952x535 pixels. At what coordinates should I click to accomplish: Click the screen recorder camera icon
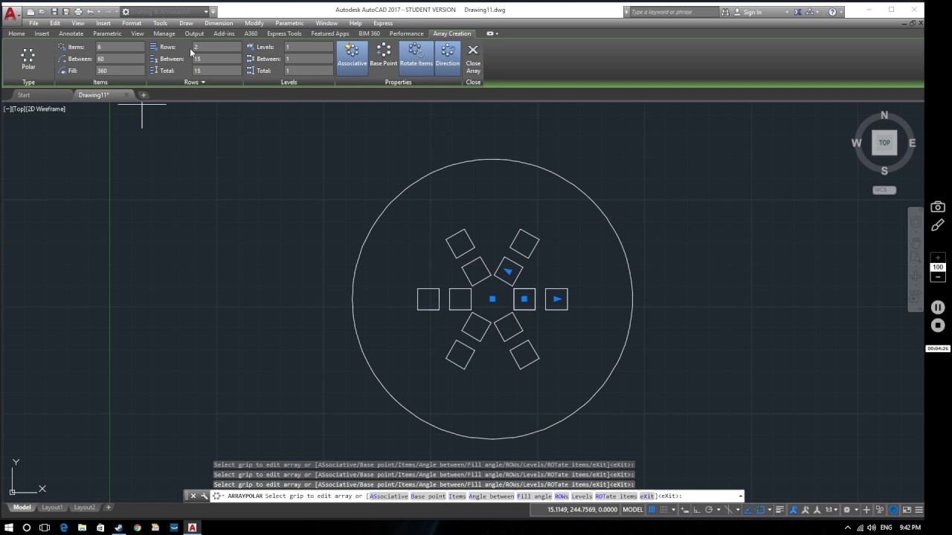(x=938, y=207)
